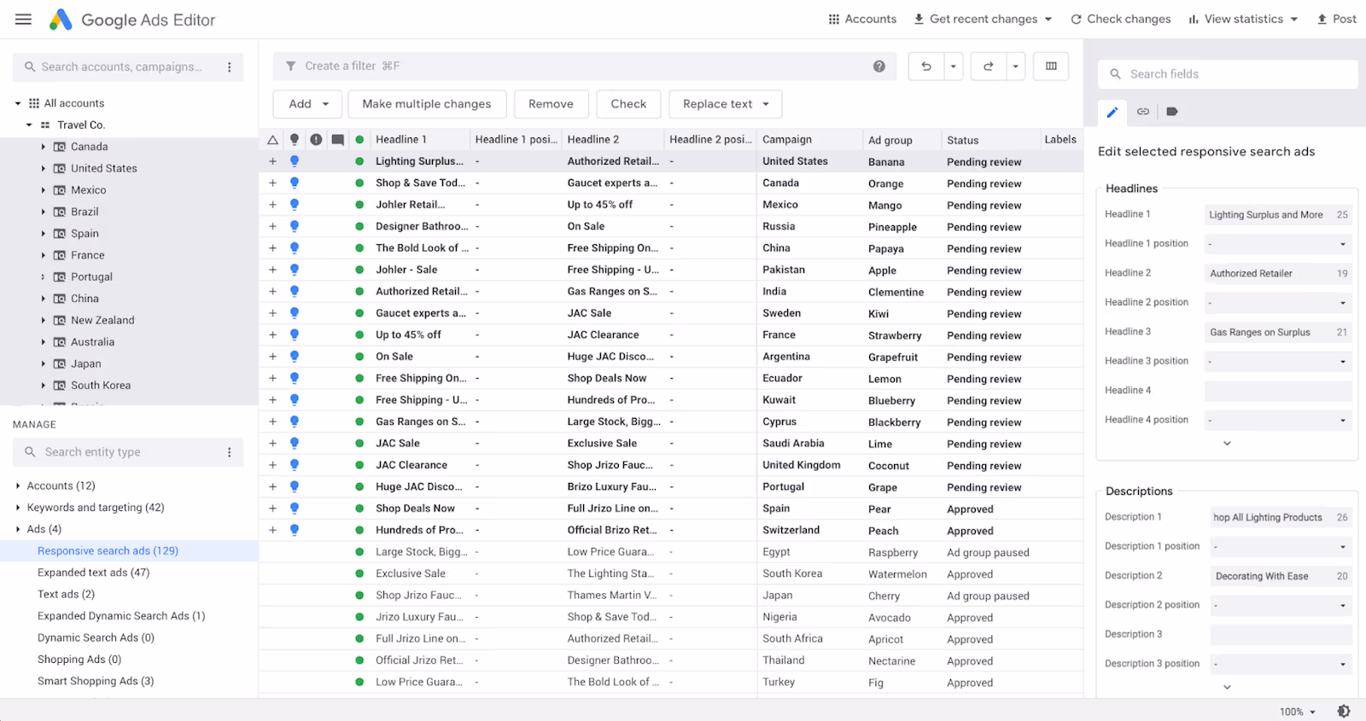Expand the Lighting Surplus row plus icon
The width and height of the screenshot is (1366, 721).
(272, 161)
